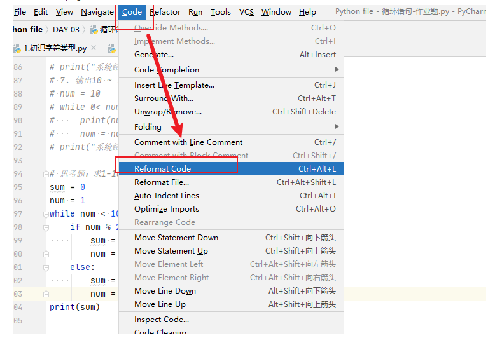The height and width of the screenshot is (345, 502).
Task: Choose Unwrap/Remove...
Action: pos(231,112)
